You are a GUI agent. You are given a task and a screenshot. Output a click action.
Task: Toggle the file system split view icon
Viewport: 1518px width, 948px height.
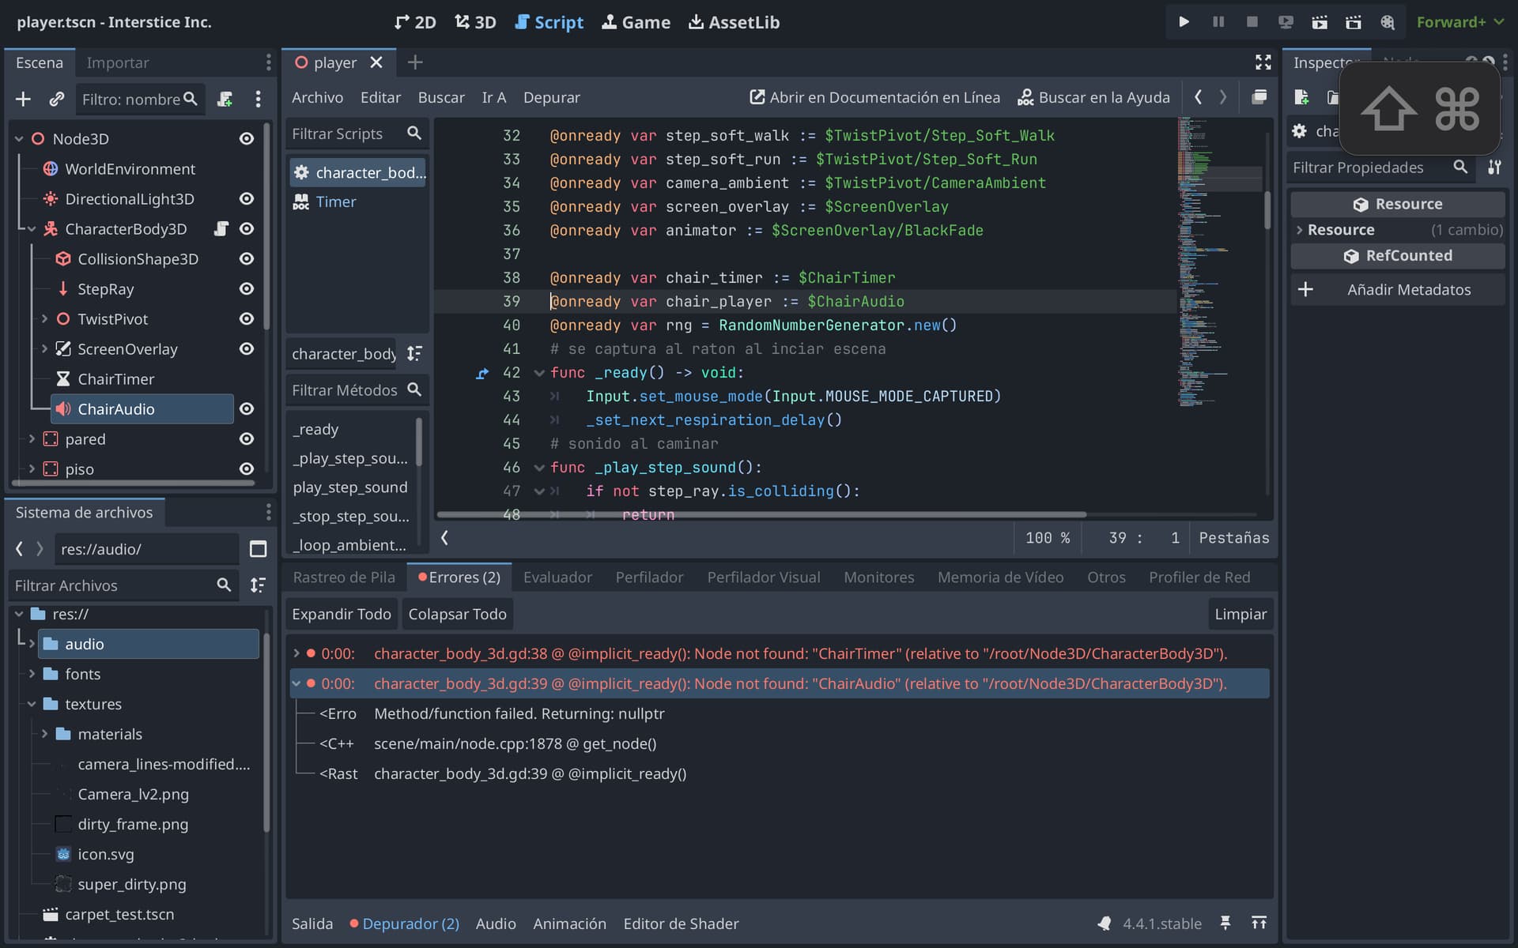(258, 549)
